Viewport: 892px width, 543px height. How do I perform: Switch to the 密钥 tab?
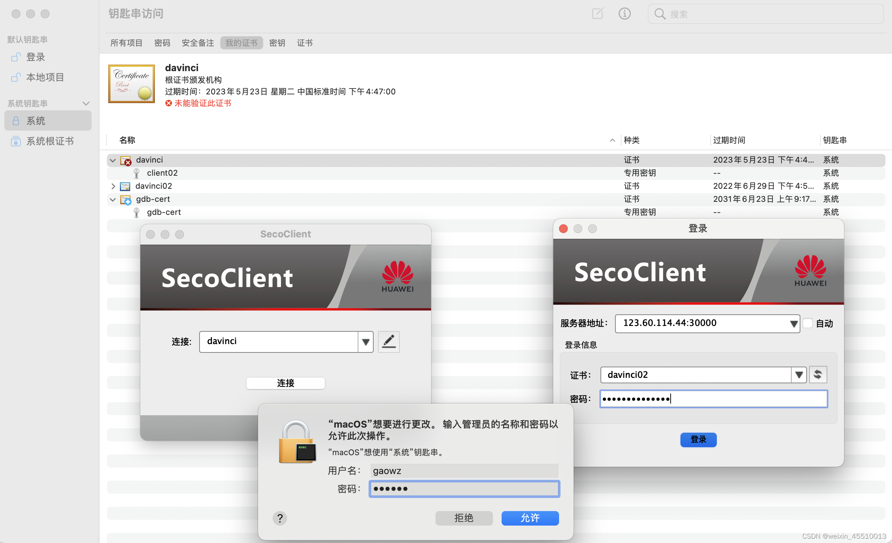tap(277, 43)
